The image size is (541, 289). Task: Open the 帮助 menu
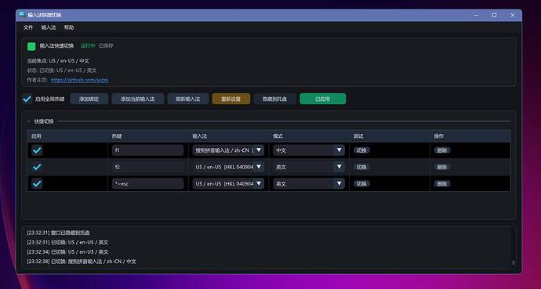(x=69, y=27)
